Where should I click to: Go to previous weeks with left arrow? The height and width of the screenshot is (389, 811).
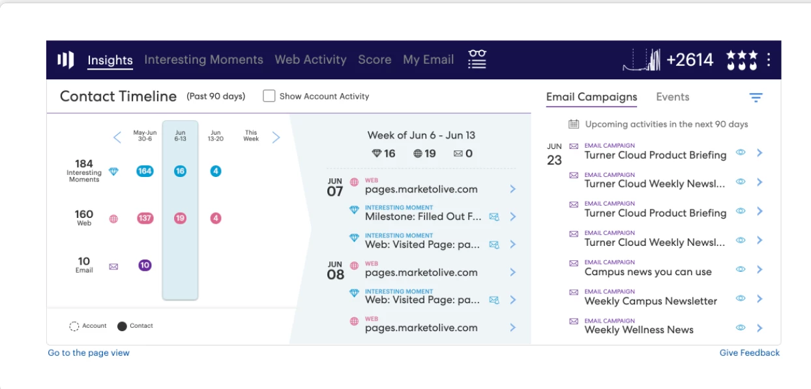(x=117, y=137)
